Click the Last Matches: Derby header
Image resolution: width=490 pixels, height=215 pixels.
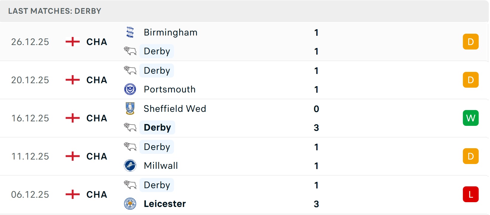(x=55, y=11)
